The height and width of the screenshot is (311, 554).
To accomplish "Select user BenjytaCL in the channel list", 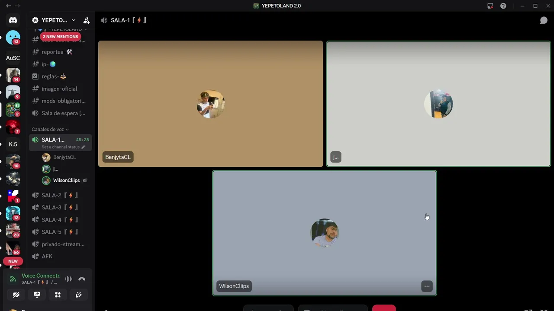I will click(65, 157).
